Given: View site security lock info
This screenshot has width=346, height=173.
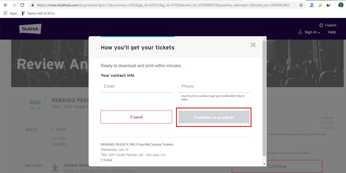Looking at the screenshot, I should coord(33,5).
